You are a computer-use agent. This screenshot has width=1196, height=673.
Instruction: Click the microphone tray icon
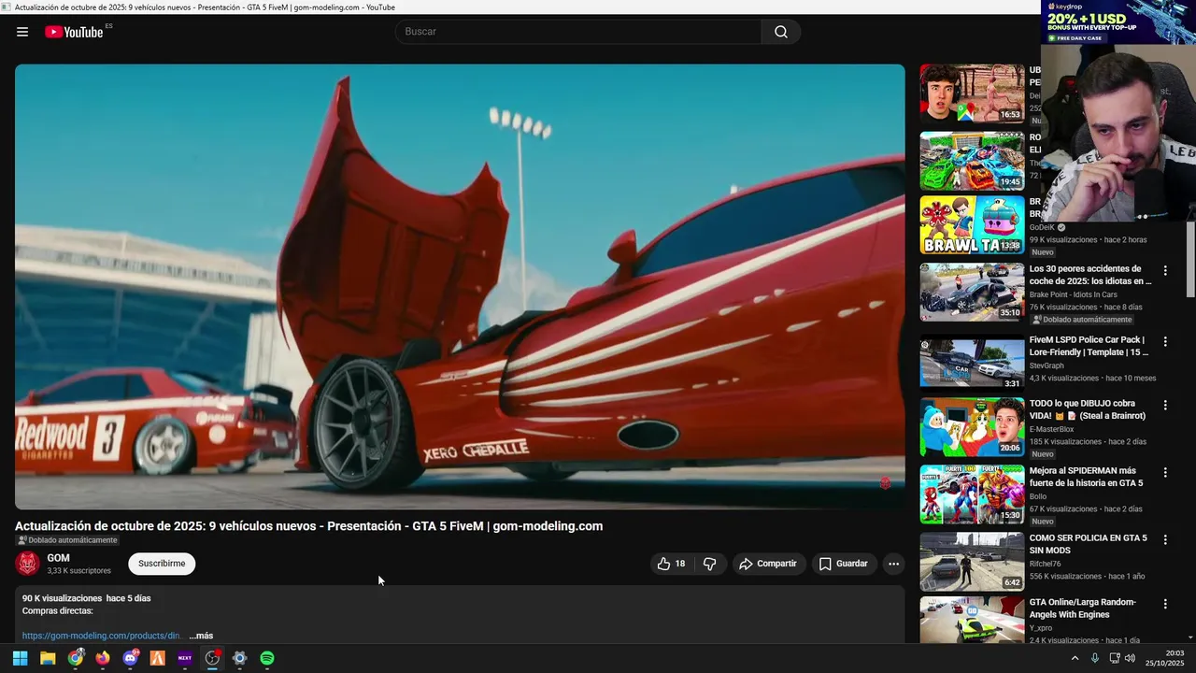click(1095, 658)
